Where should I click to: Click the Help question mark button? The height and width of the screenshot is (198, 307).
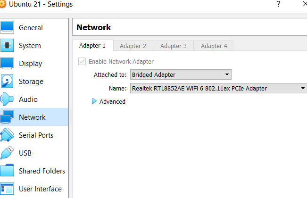pos(279,4)
